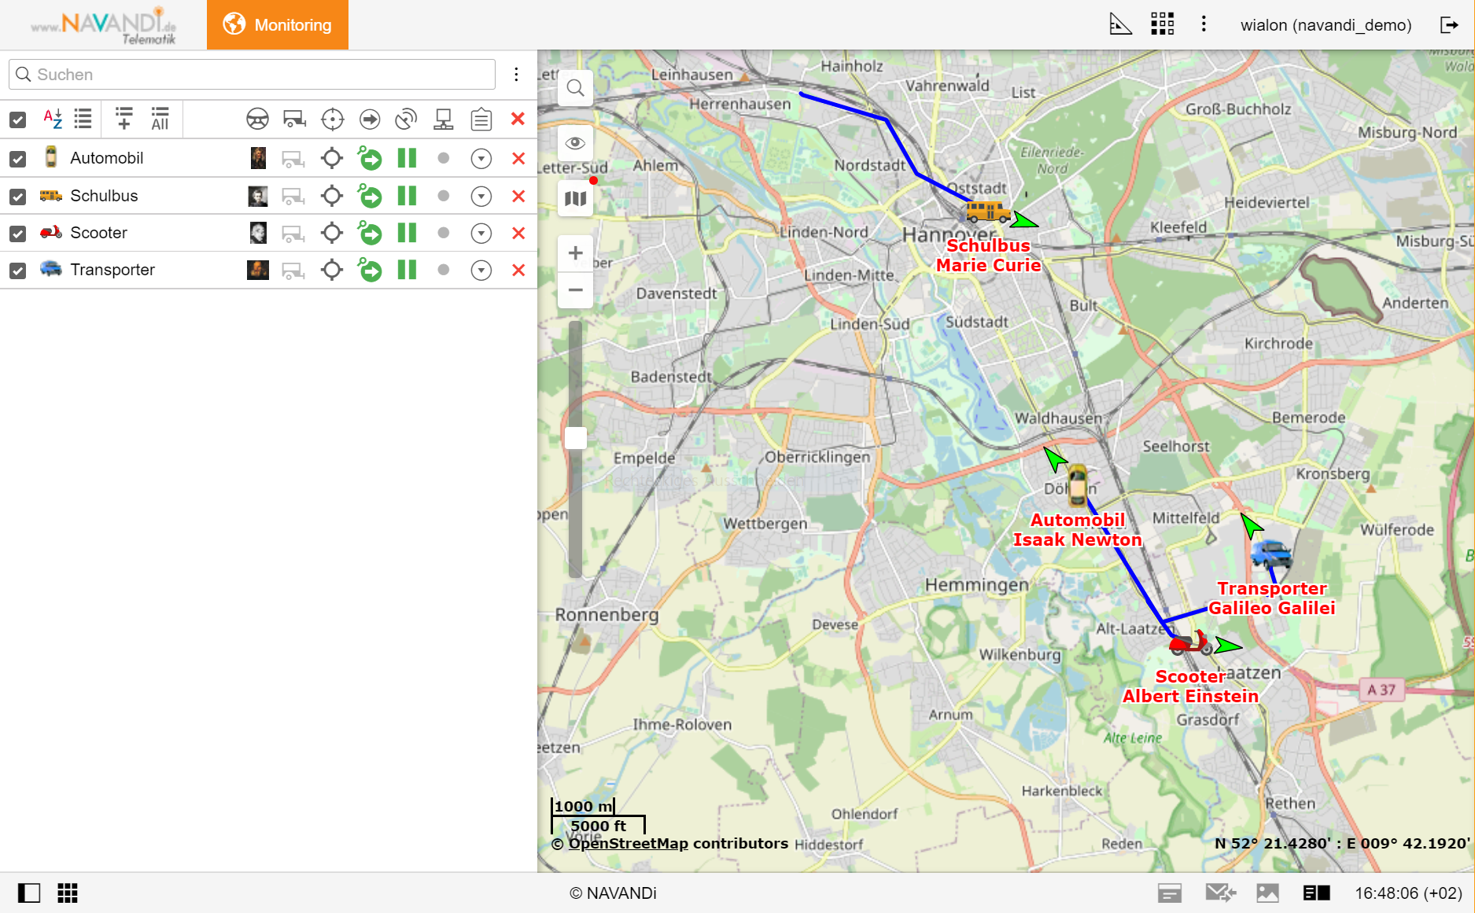Toggle the map visibility eye icon

[x=575, y=143]
